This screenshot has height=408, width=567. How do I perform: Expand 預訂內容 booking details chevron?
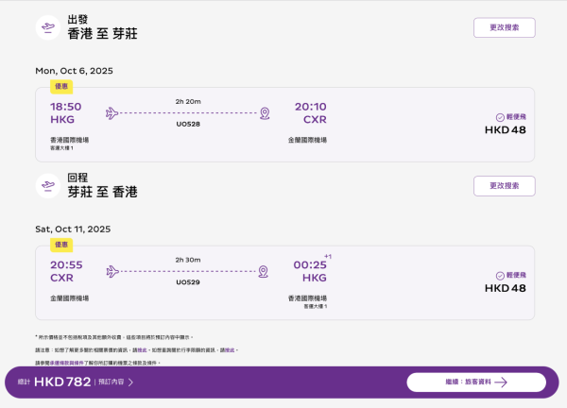click(130, 382)
